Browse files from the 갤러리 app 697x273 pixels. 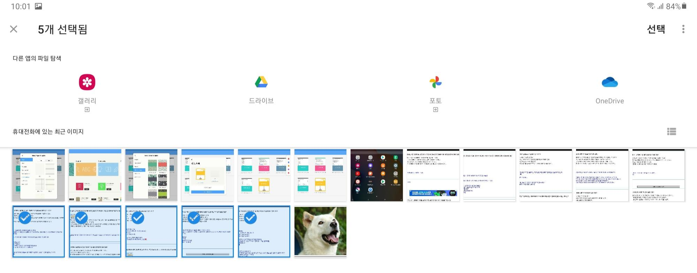[87, 92]
